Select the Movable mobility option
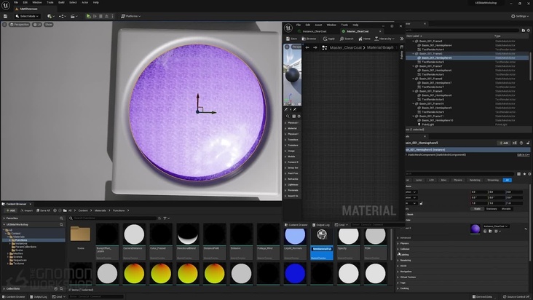The width and height of the screenshot is (533, 300). click(505, 209)
